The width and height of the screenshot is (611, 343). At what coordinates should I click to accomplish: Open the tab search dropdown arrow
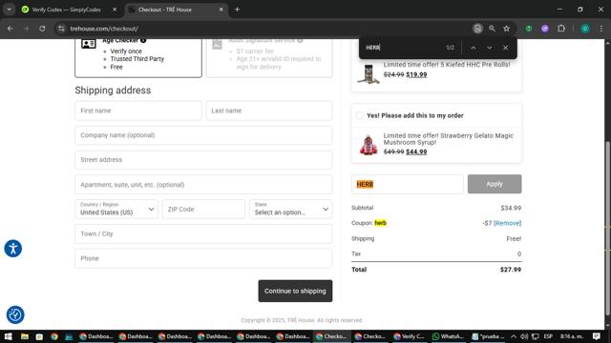coord(9,10)
